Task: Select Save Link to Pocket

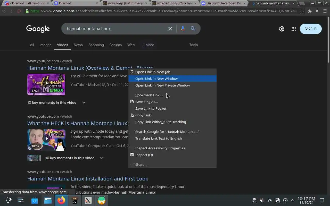Action: [x=172, y=108]
